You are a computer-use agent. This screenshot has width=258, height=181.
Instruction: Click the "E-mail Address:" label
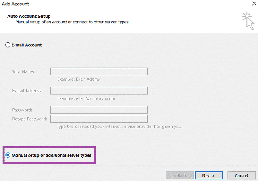tap(27, 91)
